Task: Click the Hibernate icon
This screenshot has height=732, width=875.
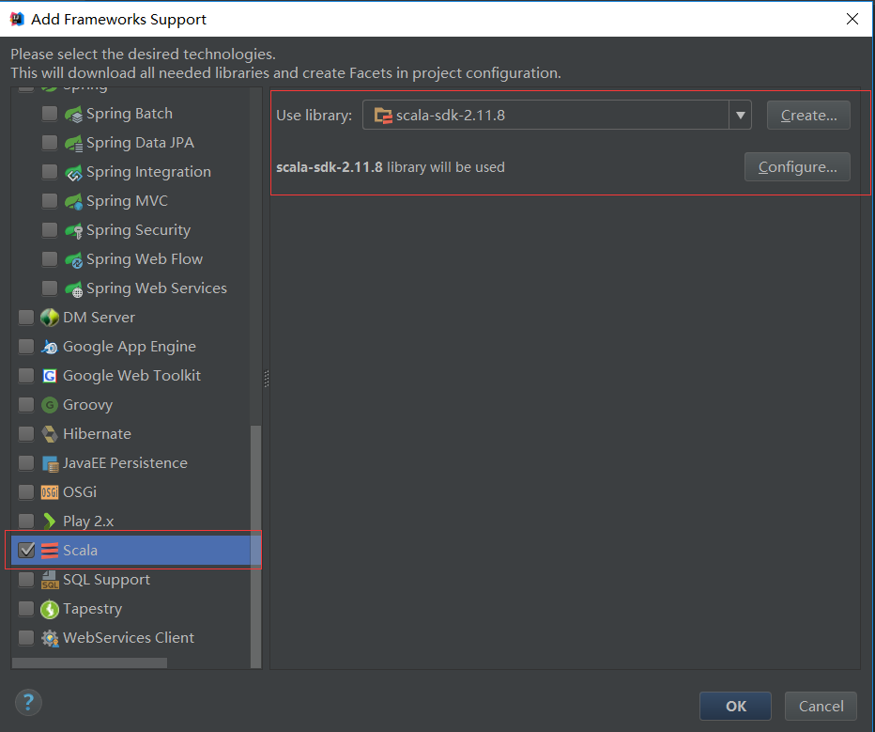Action: point(50,434)
